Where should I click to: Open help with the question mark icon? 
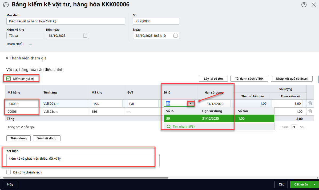click(304, 5)
